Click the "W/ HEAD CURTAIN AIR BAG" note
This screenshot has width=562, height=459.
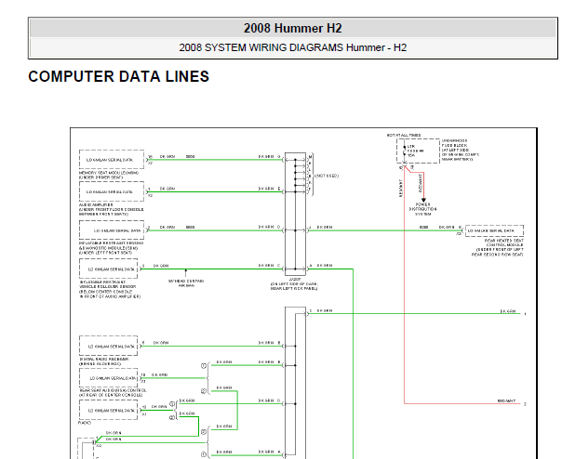pyautogui.click(x=186, y=283)
